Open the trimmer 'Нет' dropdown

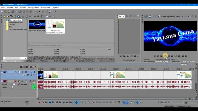[122, 16]
